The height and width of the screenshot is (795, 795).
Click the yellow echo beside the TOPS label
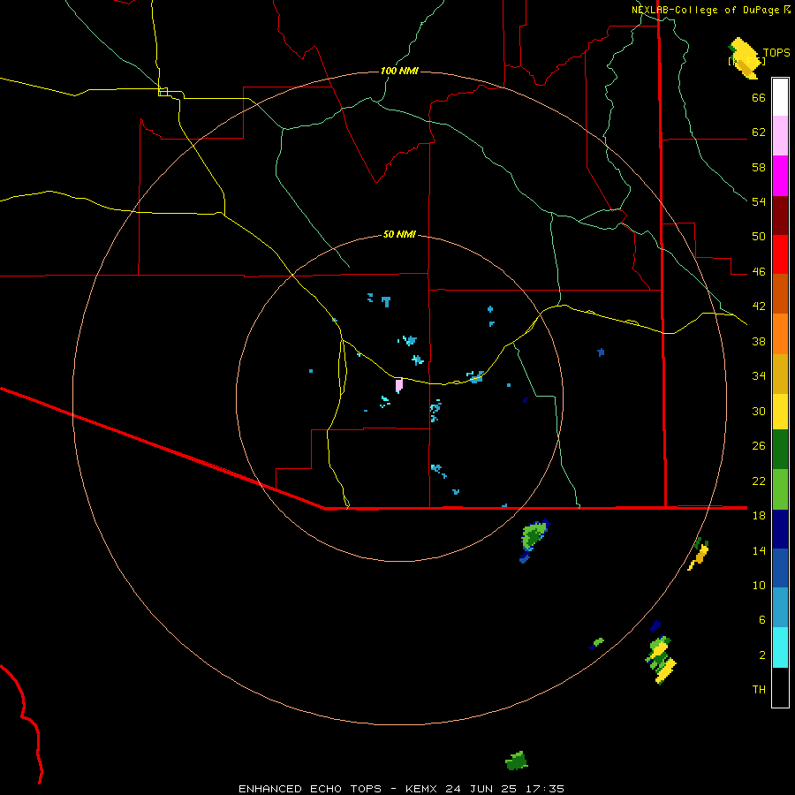(x=744, y=58)
